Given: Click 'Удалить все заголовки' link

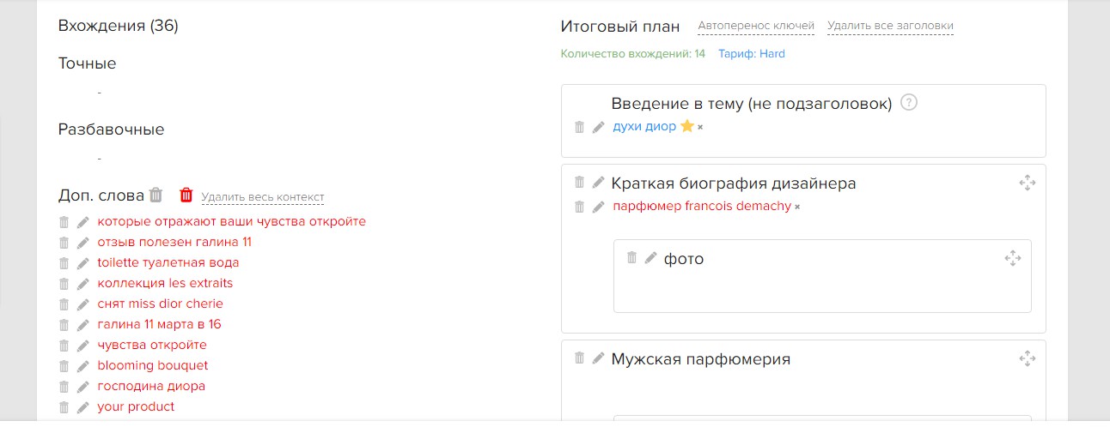Looking at the screenshot, I should tap(890, 26).
